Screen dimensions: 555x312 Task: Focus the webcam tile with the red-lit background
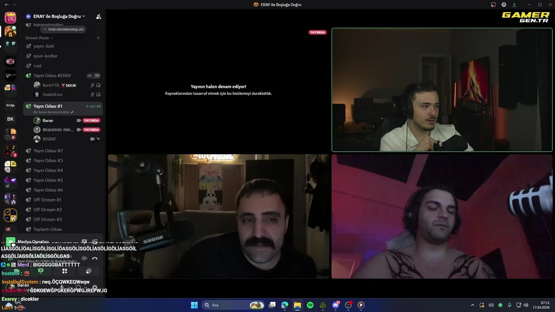[442, 216]
